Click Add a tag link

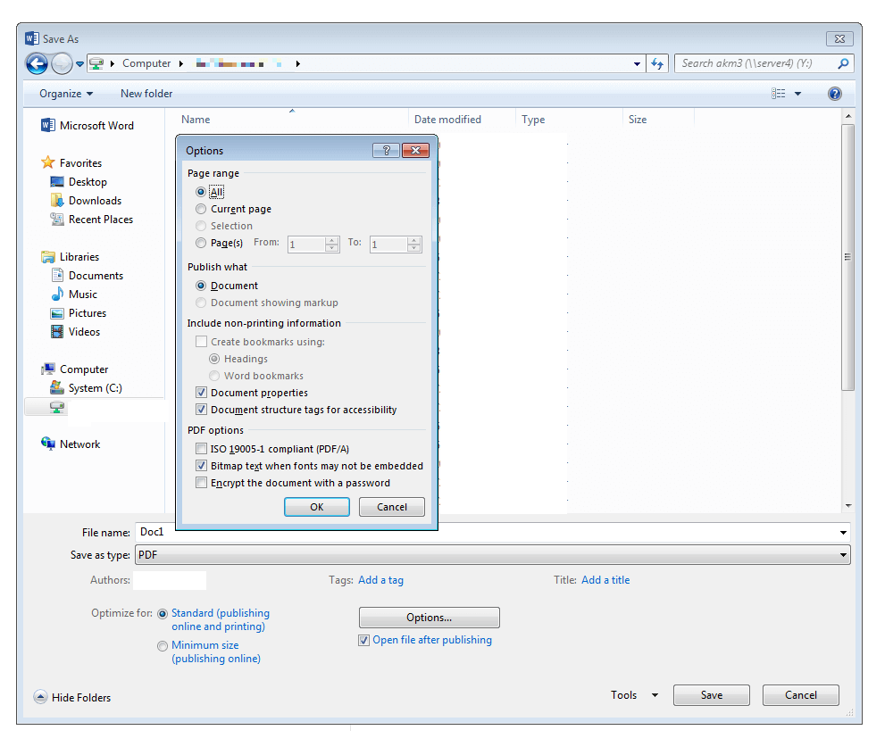[380, 580]
